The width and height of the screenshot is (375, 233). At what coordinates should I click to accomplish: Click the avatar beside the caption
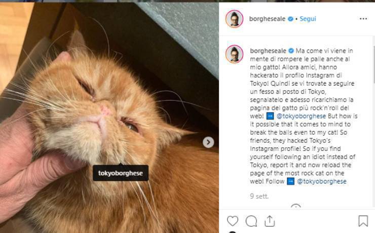click(x=234, y=54)
